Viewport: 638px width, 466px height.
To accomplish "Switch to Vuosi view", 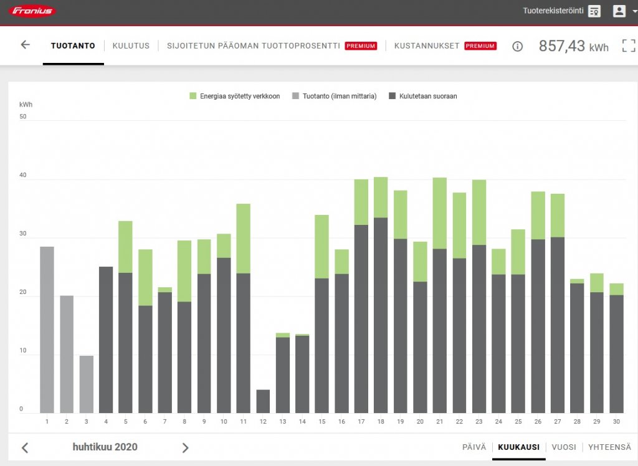I will [564, 447].
